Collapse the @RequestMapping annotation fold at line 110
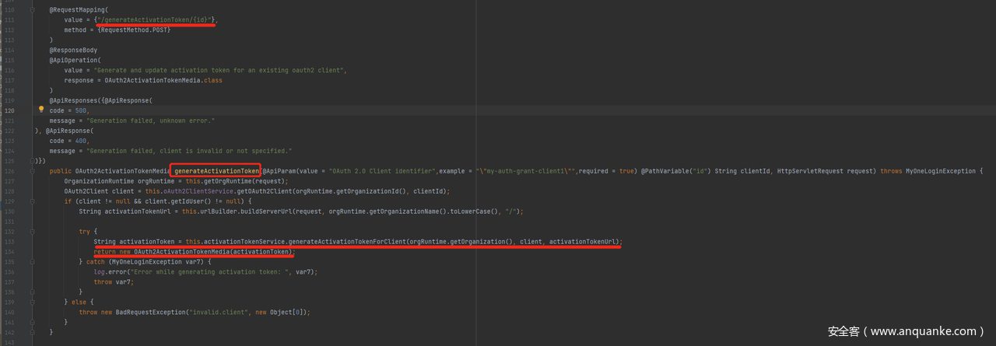 33,9
